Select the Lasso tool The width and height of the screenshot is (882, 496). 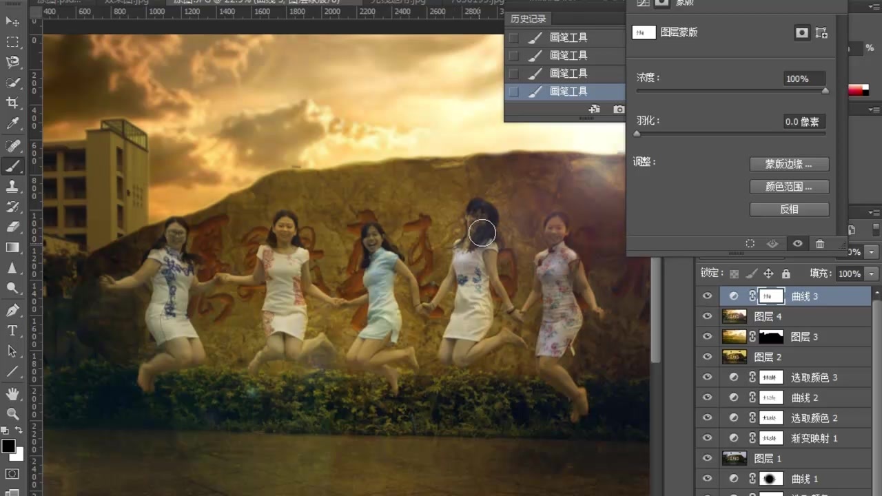pos(12,62)
